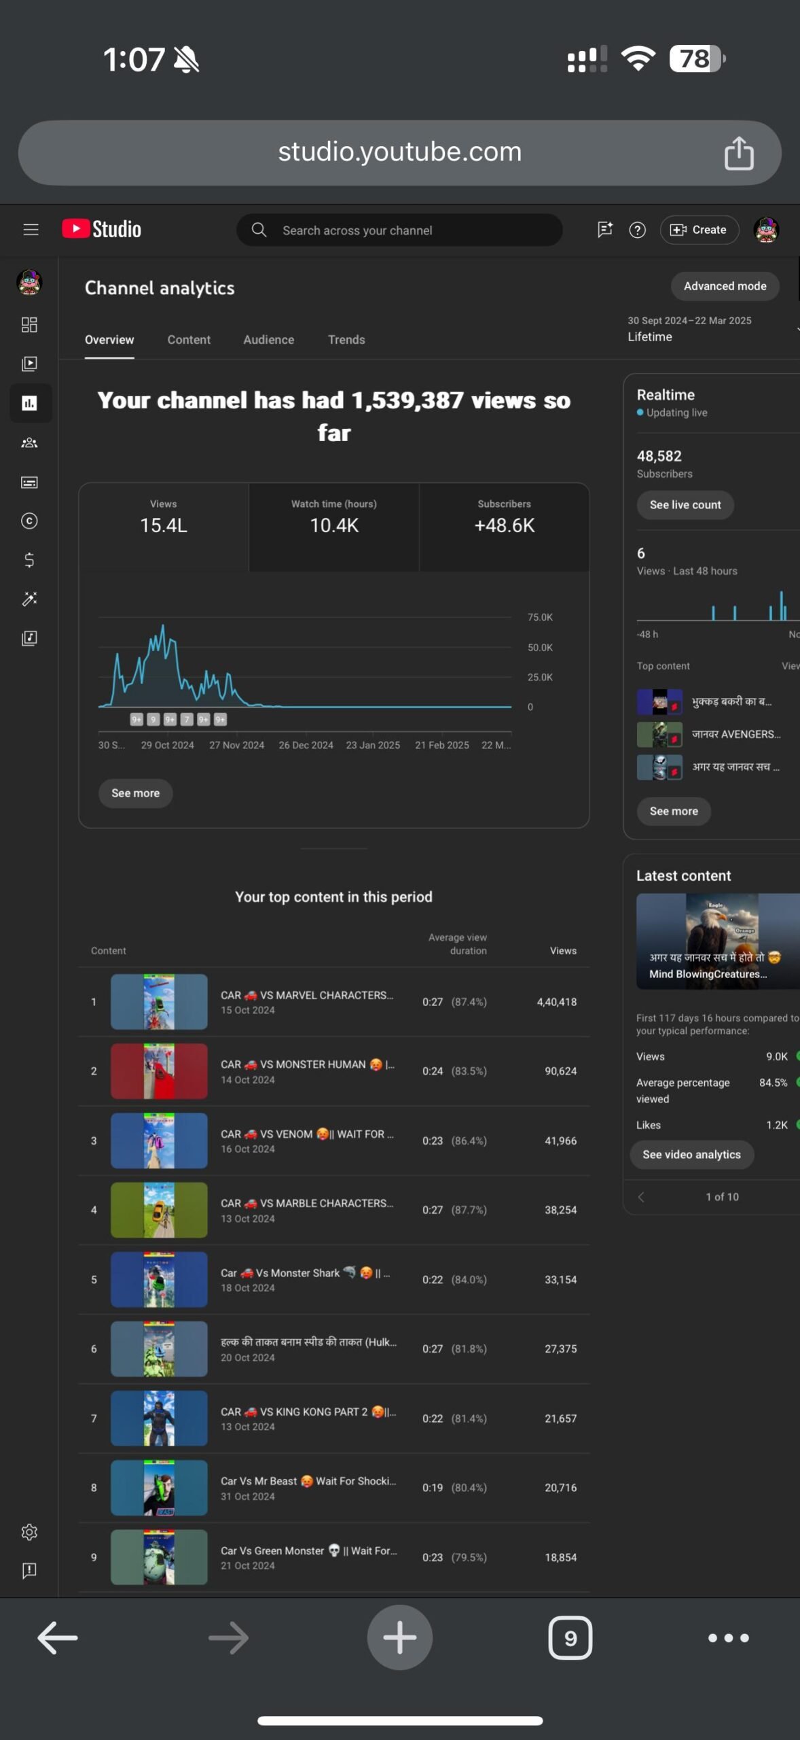Open the account avatar in the header
Image resolution: width=800 pixels, height=1740 pixels.
pos(766,230)
